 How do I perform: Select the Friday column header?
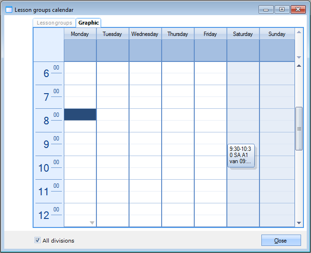tap(210, 34)
